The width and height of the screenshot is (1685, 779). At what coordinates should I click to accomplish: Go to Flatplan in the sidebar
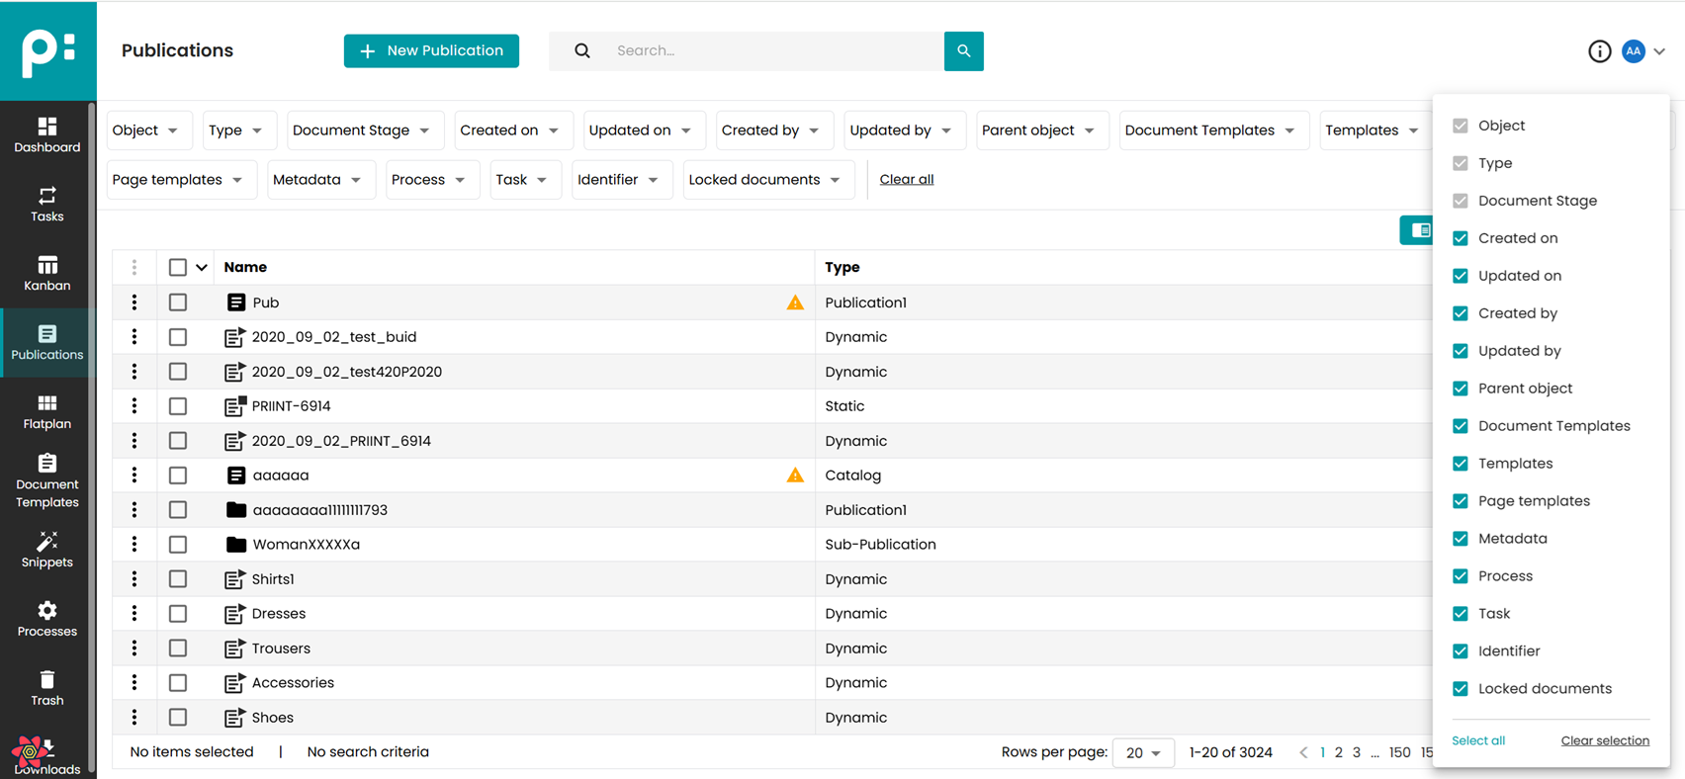(x=47, y=411)
